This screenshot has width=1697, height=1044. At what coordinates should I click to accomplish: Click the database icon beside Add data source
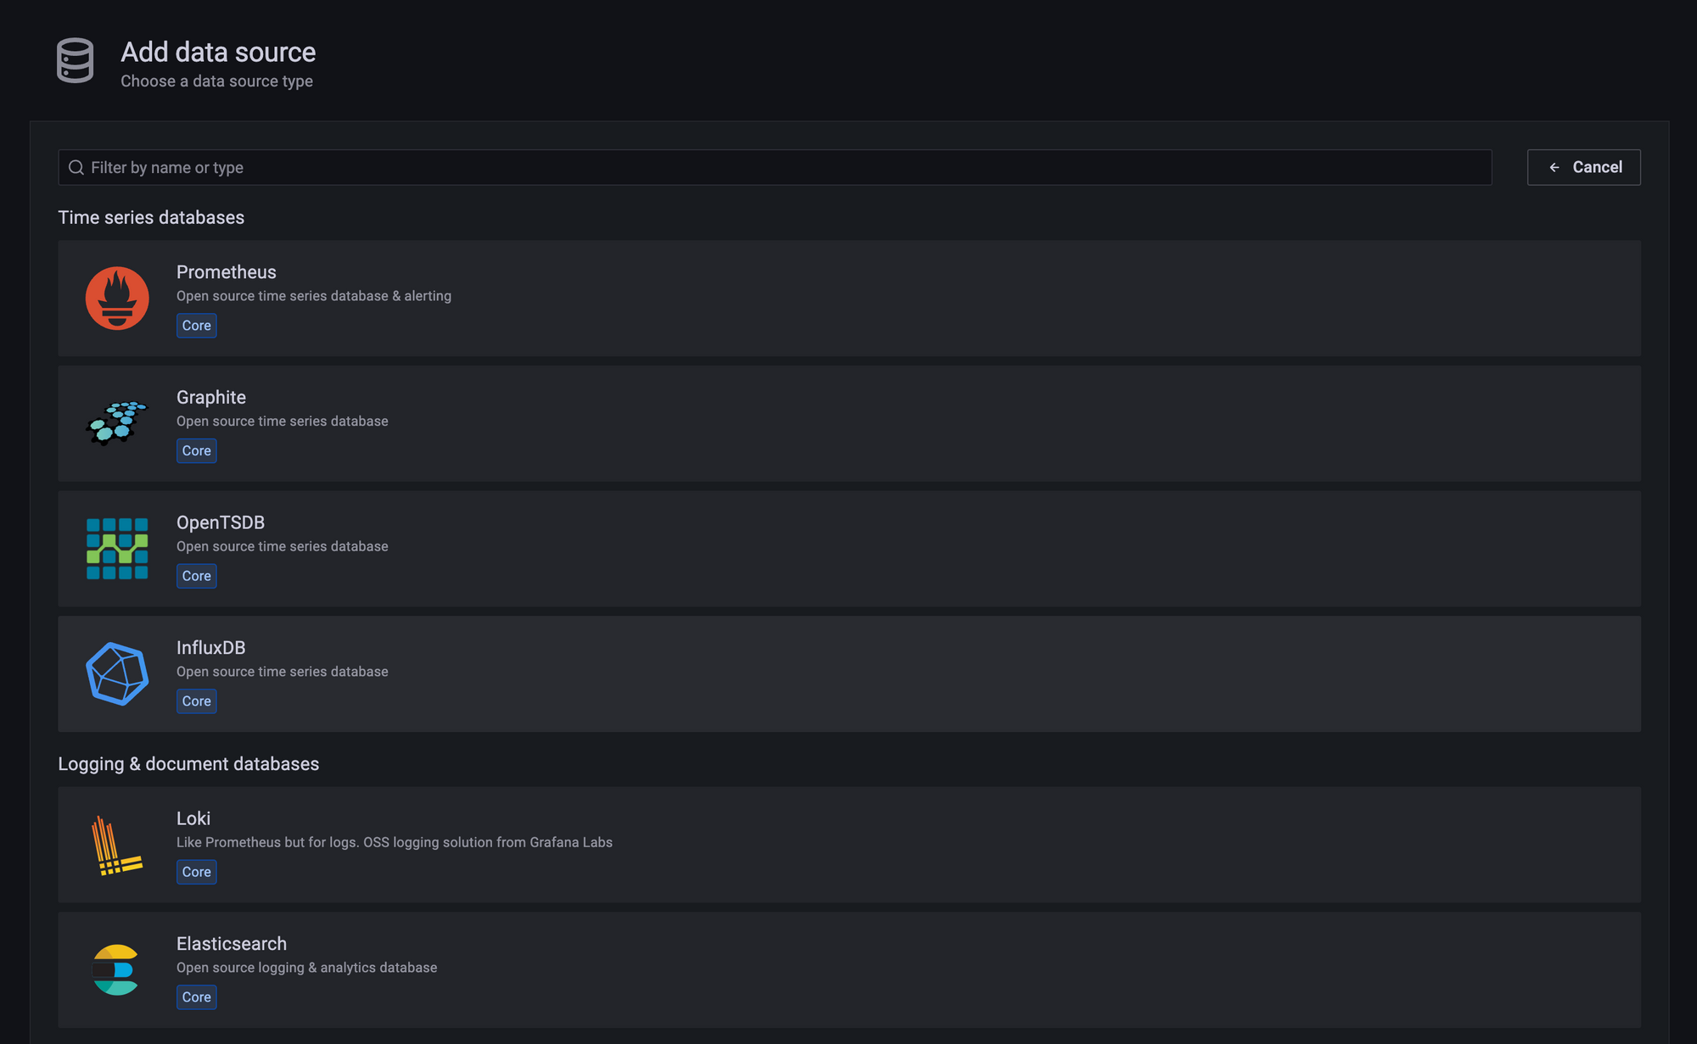point(76,60)
